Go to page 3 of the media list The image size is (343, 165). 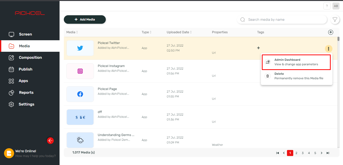click(303, 153)
